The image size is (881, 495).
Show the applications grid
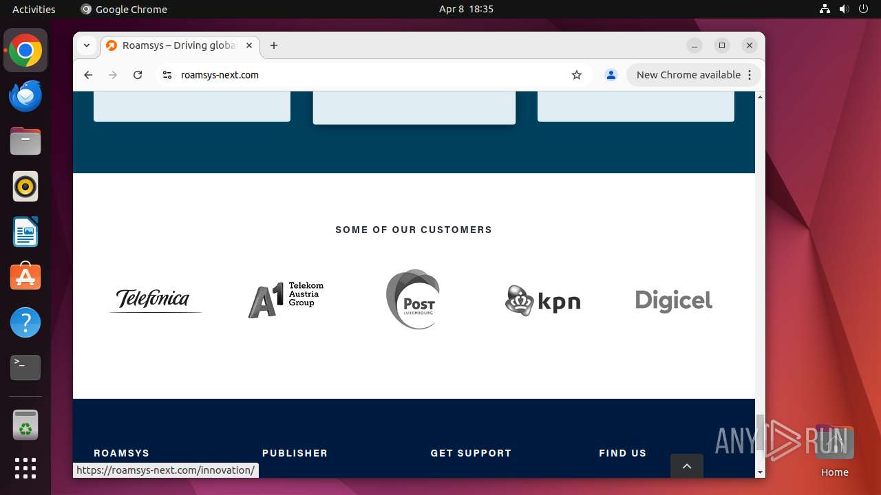[25, 468]
